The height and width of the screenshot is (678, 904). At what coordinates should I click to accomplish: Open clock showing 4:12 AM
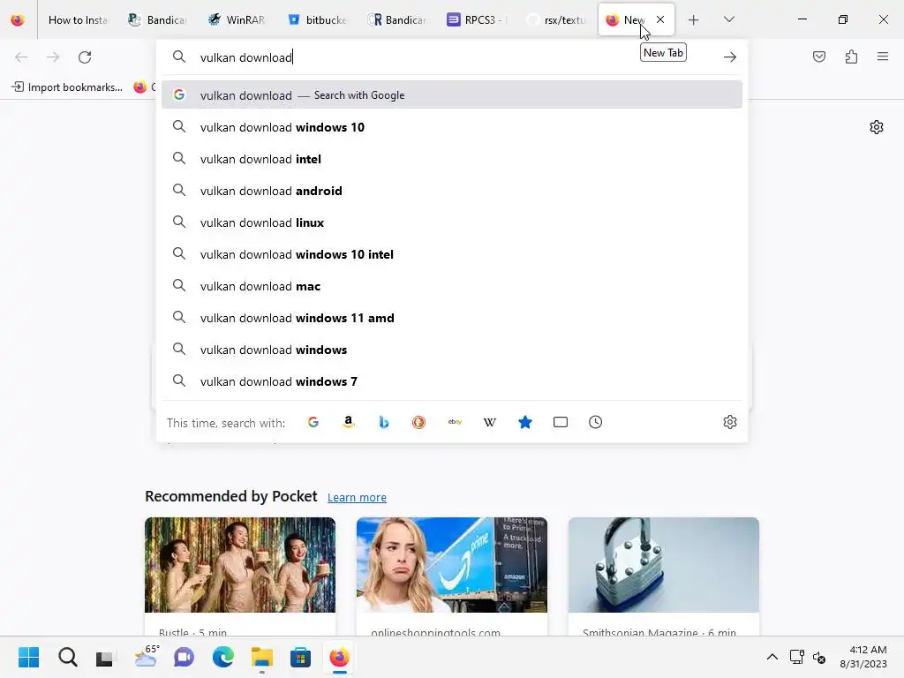(863, 657)
